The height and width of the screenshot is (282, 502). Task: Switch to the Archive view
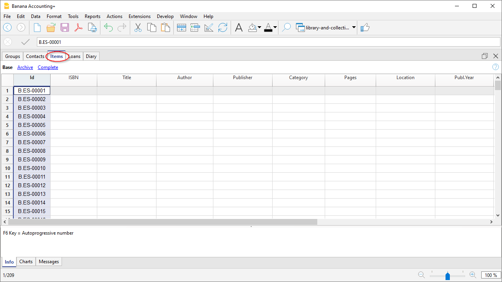pyautogui.click(x=25, y=67)
